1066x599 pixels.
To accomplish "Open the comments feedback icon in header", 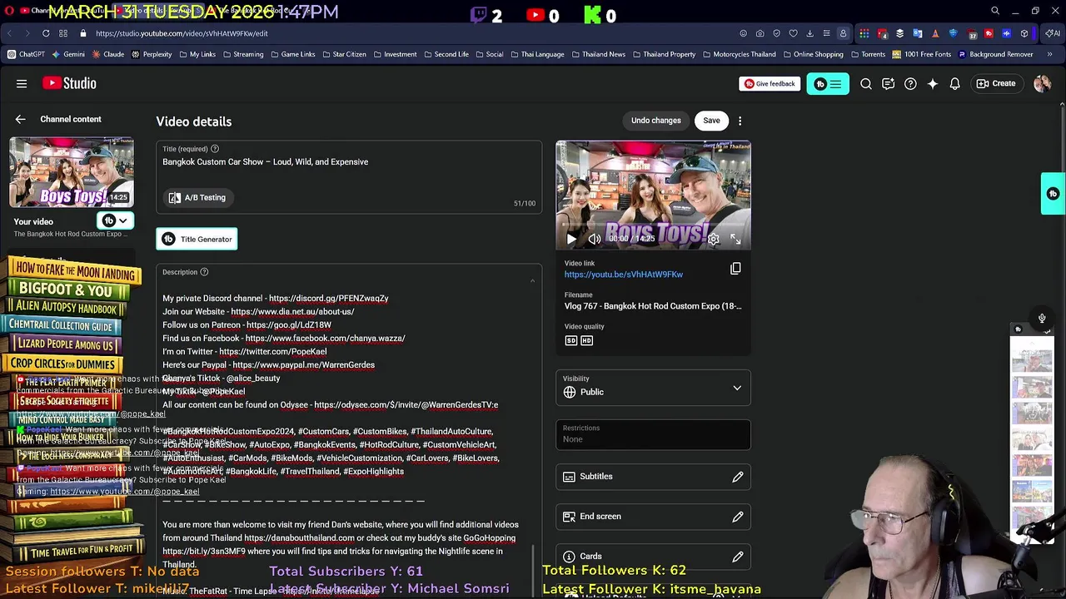I will (x=888, y=83).
